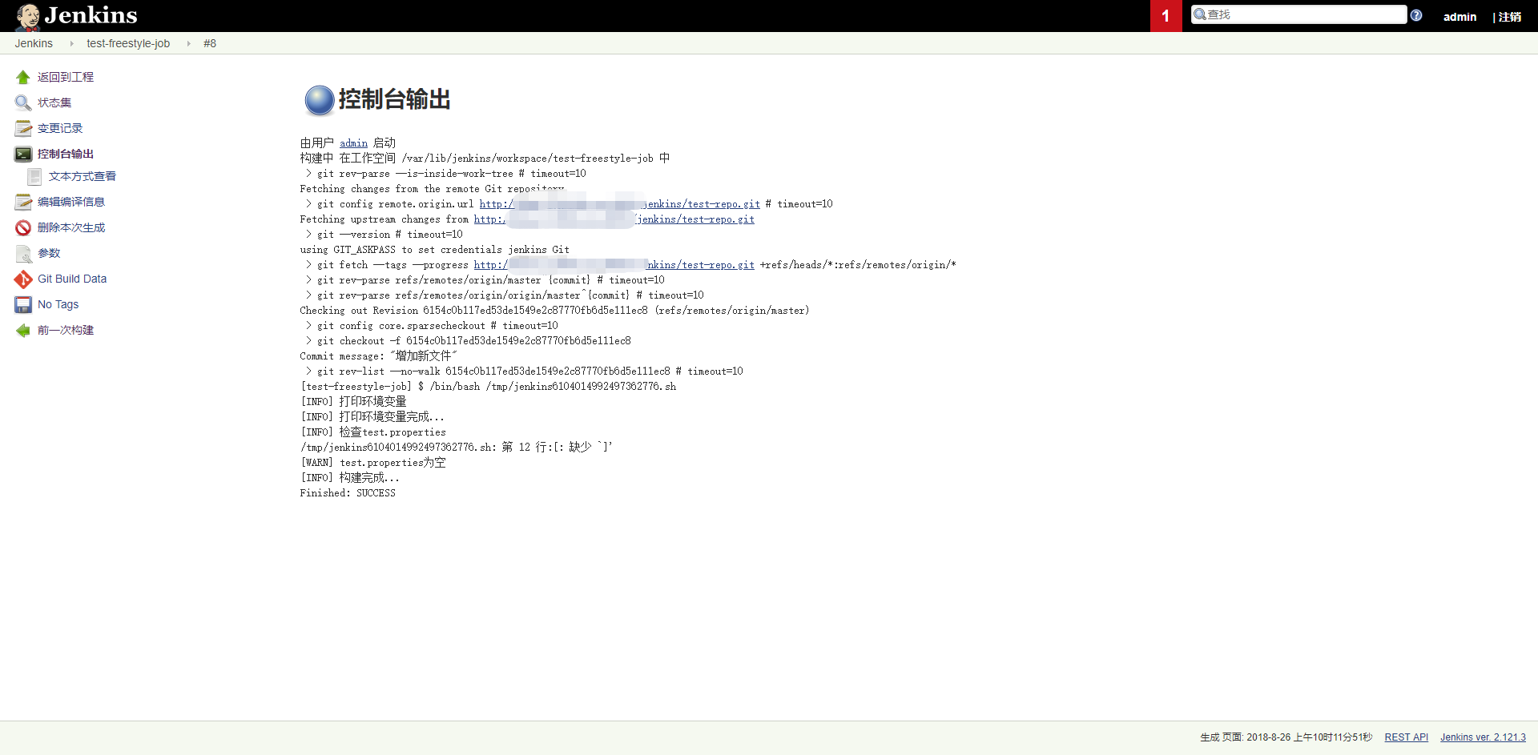1538x755 pixels.
Task: Open test-freestyle-job in the breadcrumb
Action: click(128, 44)
